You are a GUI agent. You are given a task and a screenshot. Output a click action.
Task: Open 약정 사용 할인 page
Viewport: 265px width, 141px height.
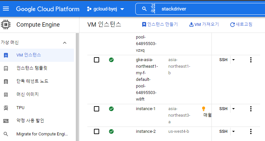coord(30,121)
